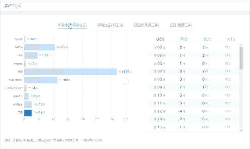250x149 pixels.
Task: Click the table's vertical scrollbar thumb
Action: 241,58
